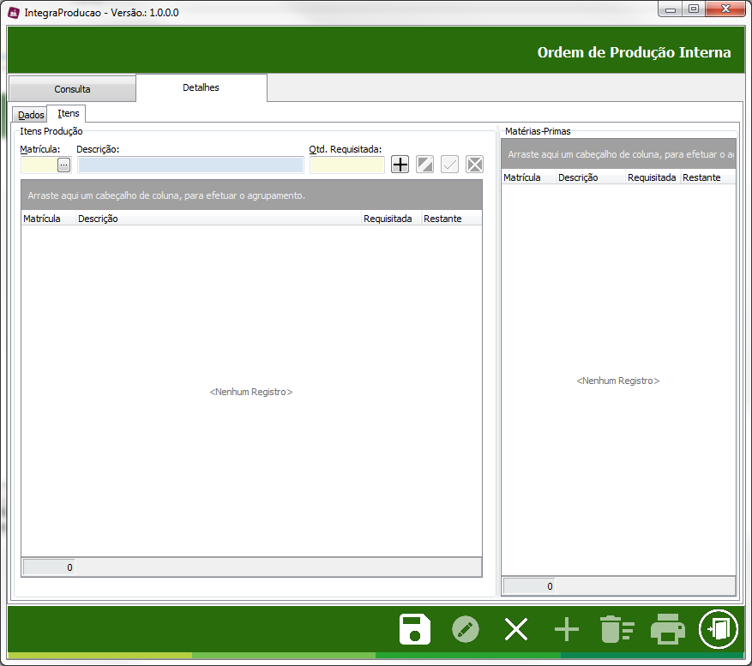Image resolution: width=752 pixels, height=666 pixels.
Task: Click the cancel X box icon
Action: click(x=474, y=165)
